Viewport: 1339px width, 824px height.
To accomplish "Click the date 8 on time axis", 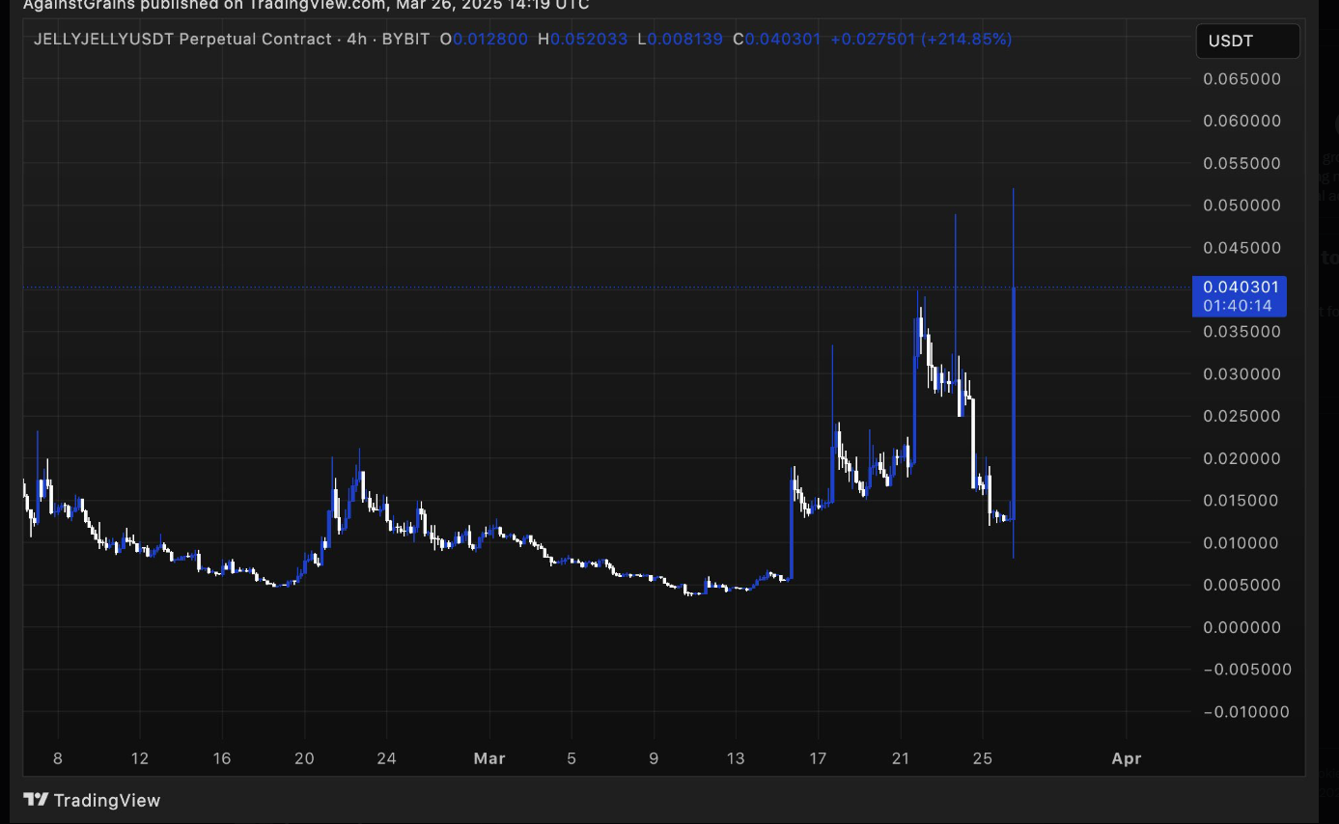I will [58, 758].
